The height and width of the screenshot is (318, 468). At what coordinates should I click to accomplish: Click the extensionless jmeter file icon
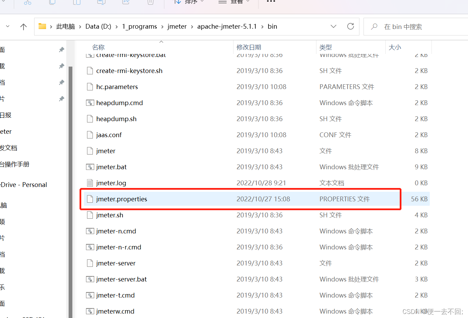[90, 151]
